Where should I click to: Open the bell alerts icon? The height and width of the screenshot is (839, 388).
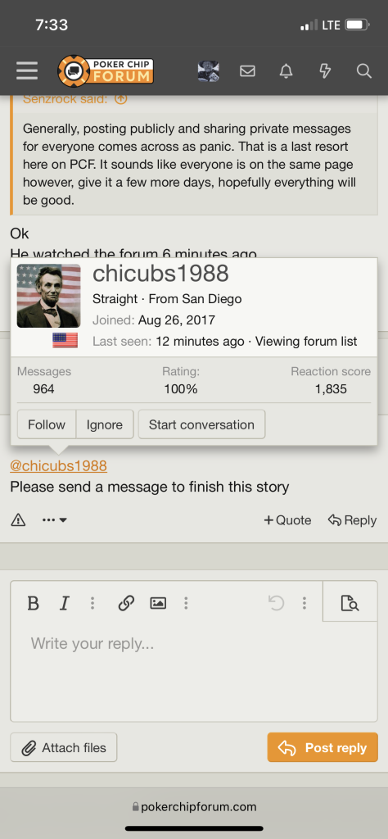[286, 70]
